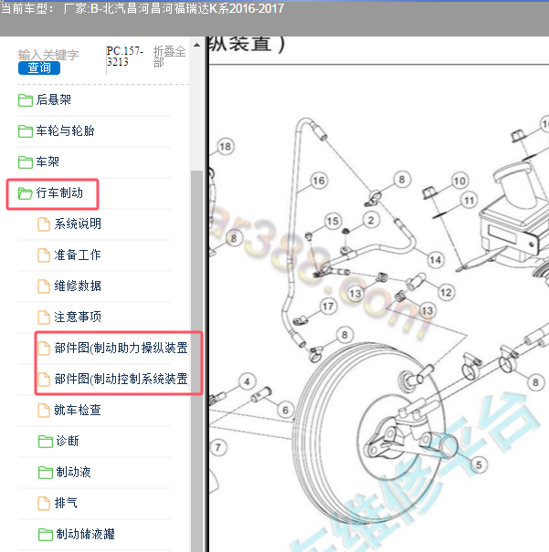Viewport: 549px width, 552px height.
Task: Click the document icon beside 就车检查
Action: [44, 411]
